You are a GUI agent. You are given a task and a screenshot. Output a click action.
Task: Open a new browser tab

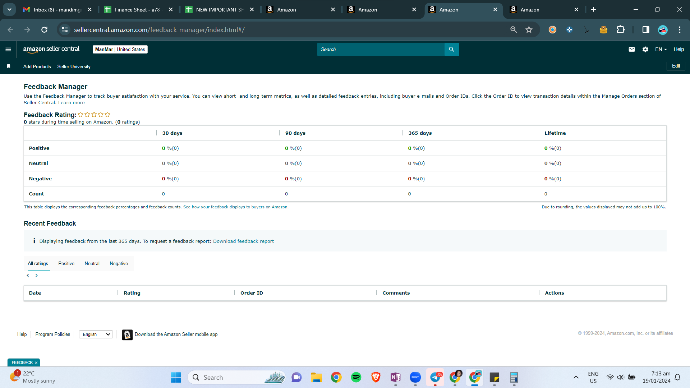(593, 10)
